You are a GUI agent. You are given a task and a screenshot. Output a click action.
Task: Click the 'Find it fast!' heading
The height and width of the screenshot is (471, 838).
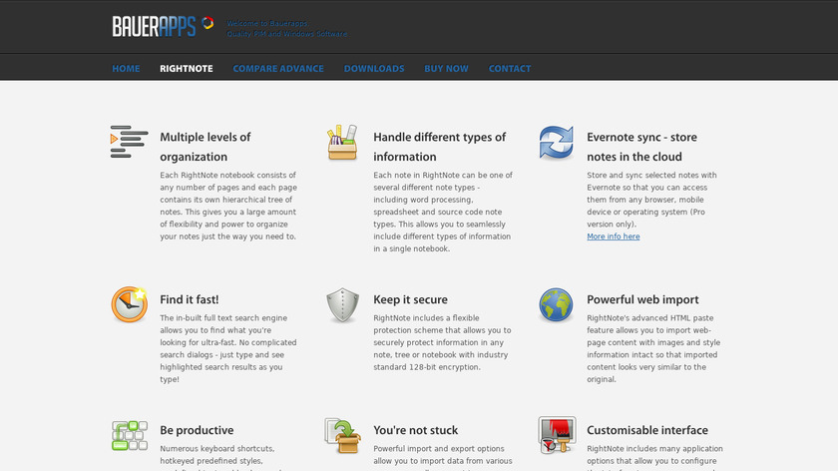190,299
